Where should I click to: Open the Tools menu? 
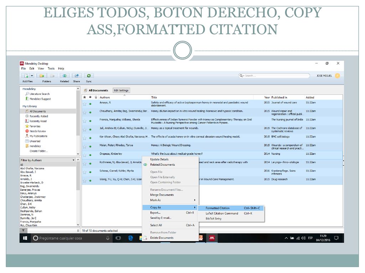click(x=51, y=69)
